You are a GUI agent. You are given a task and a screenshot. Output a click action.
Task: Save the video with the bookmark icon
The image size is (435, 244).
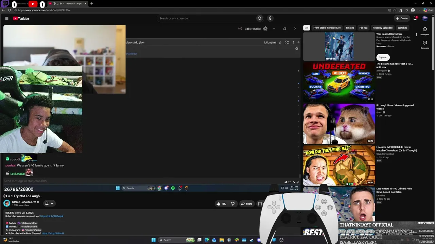point(260,204)
